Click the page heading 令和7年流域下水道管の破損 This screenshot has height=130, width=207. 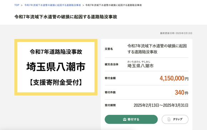click(66, 17)
